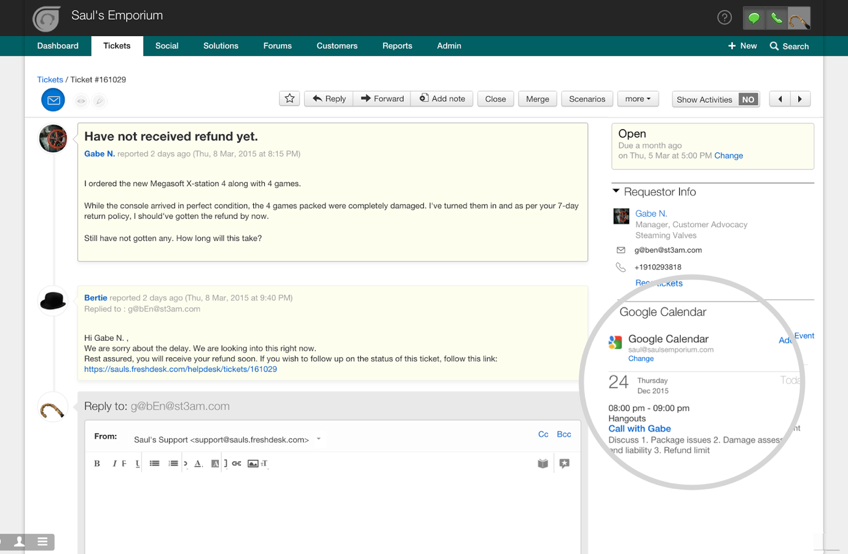
Task: Reply to the ticket
Action: [329, 98]
